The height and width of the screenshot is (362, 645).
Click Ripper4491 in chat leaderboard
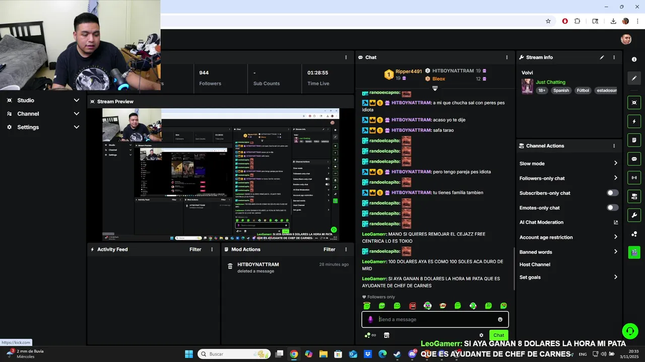tap(409, 71)
